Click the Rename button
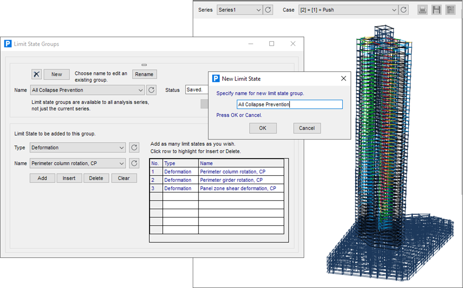Screen dimensions: 463x288 144,74
